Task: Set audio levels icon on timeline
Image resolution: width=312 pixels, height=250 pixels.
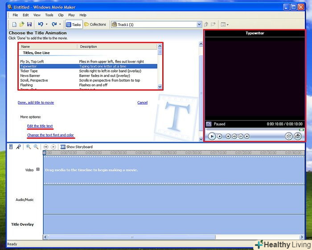Action: [11, 147]
